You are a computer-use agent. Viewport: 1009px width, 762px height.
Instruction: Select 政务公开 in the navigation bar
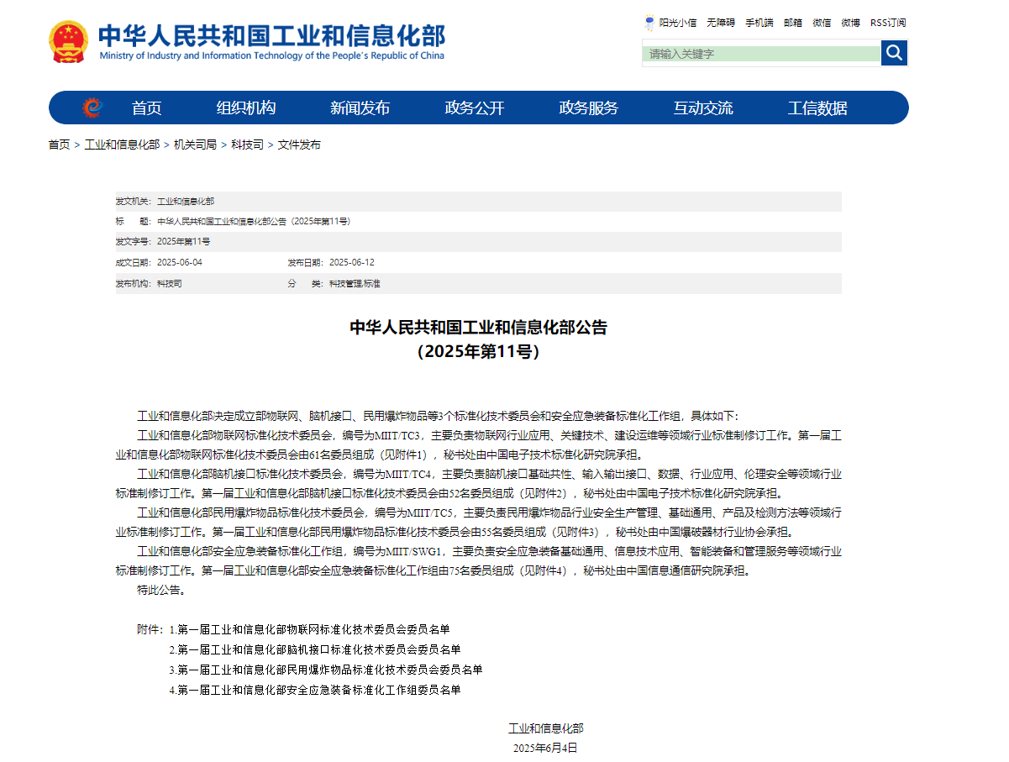(x=474, y=108)
